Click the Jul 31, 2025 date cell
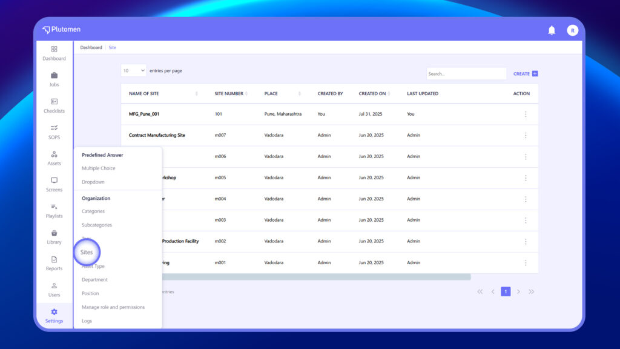This screenshot has height=349, width=620. (x=370, y=114)
